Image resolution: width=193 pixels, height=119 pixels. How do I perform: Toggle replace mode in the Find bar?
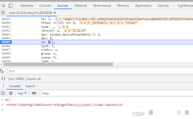[2, 71]
